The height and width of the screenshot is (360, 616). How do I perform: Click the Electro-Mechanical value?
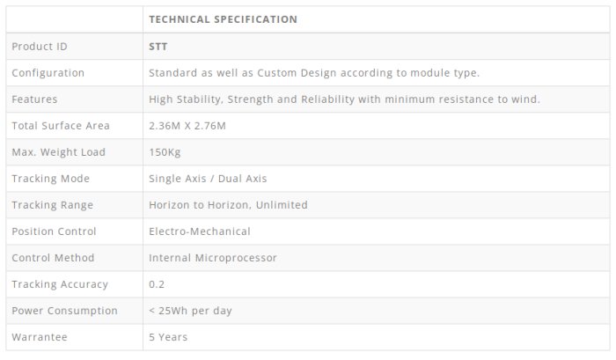tap(200, 231)
